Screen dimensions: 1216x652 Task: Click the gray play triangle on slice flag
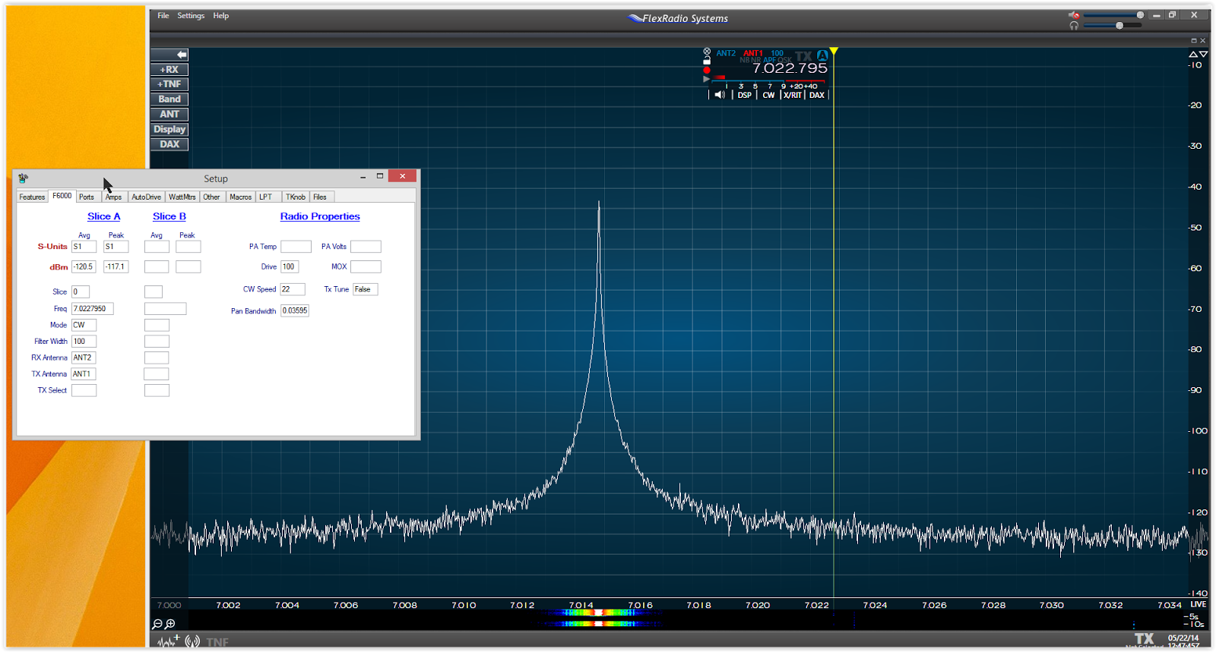707,79
